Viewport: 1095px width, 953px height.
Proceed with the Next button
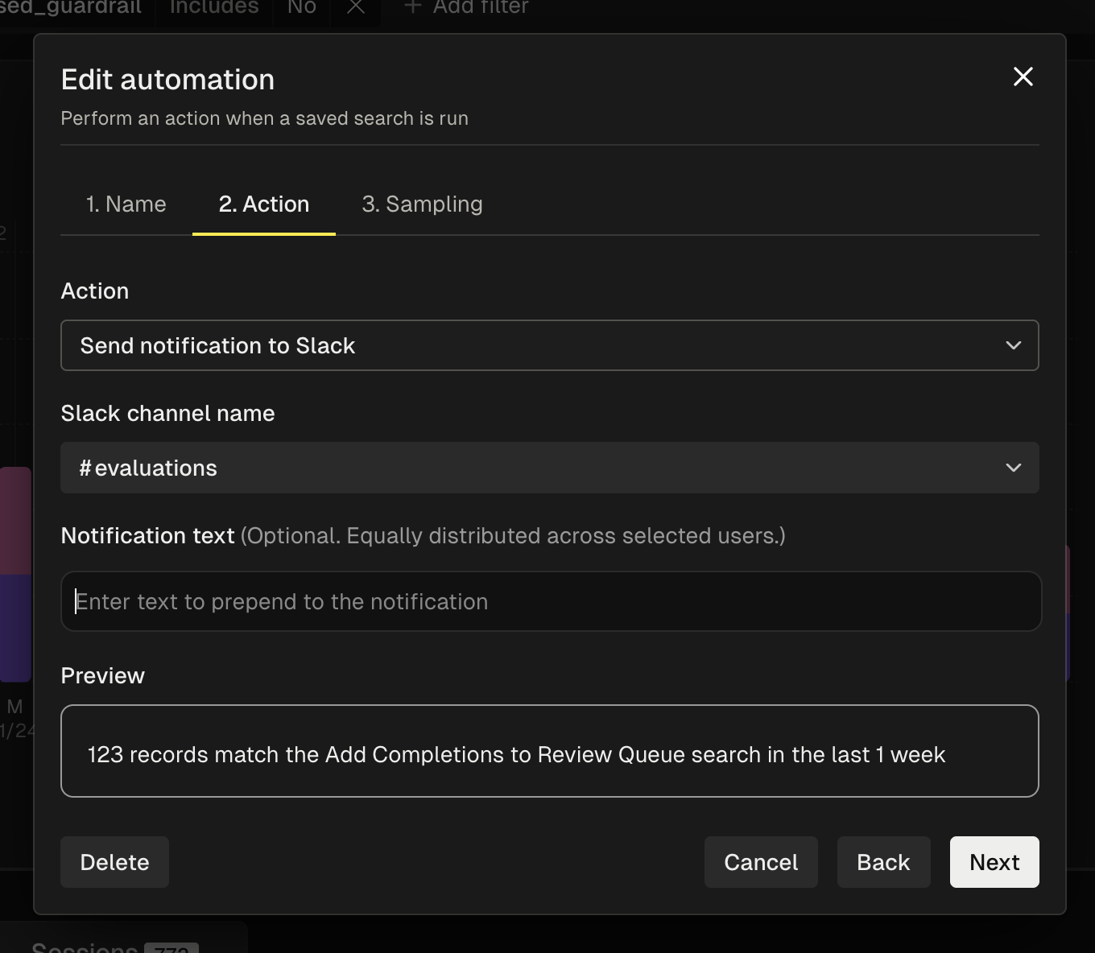point(994,861)
